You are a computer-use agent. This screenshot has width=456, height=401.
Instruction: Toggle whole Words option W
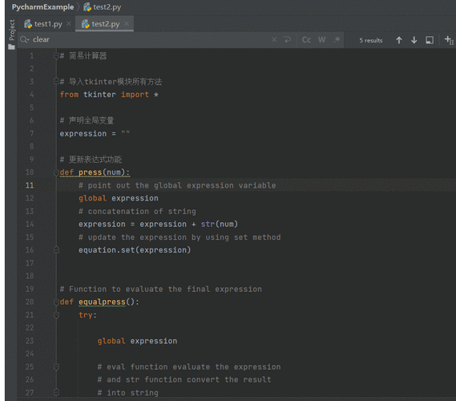click(x=321, y=39)
